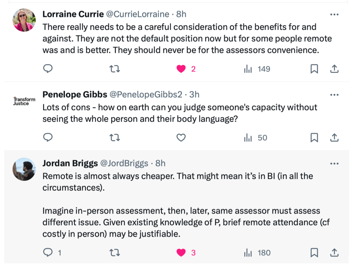Unlike Lorraine Currie's tweet heart
The width and height of the screenshot is (356, 267).
(181, 69)
